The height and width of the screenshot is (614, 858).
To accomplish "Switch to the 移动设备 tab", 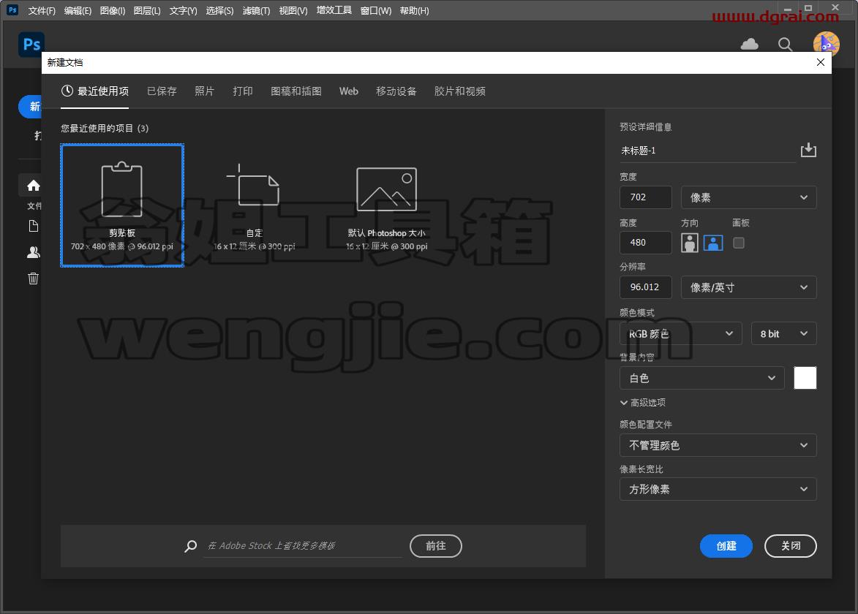I will click(396, 91).
